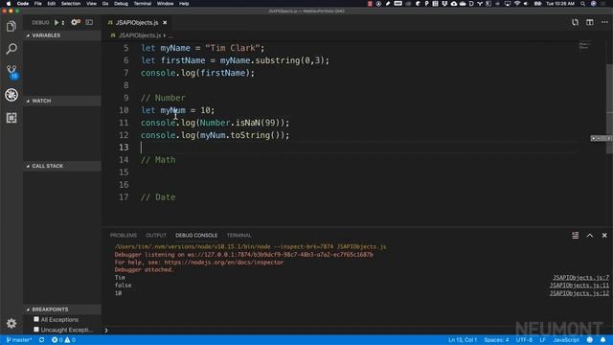Focus the debug console input prompt
The width and height of the screenshot is (613, 345).
tap(355, 330)
